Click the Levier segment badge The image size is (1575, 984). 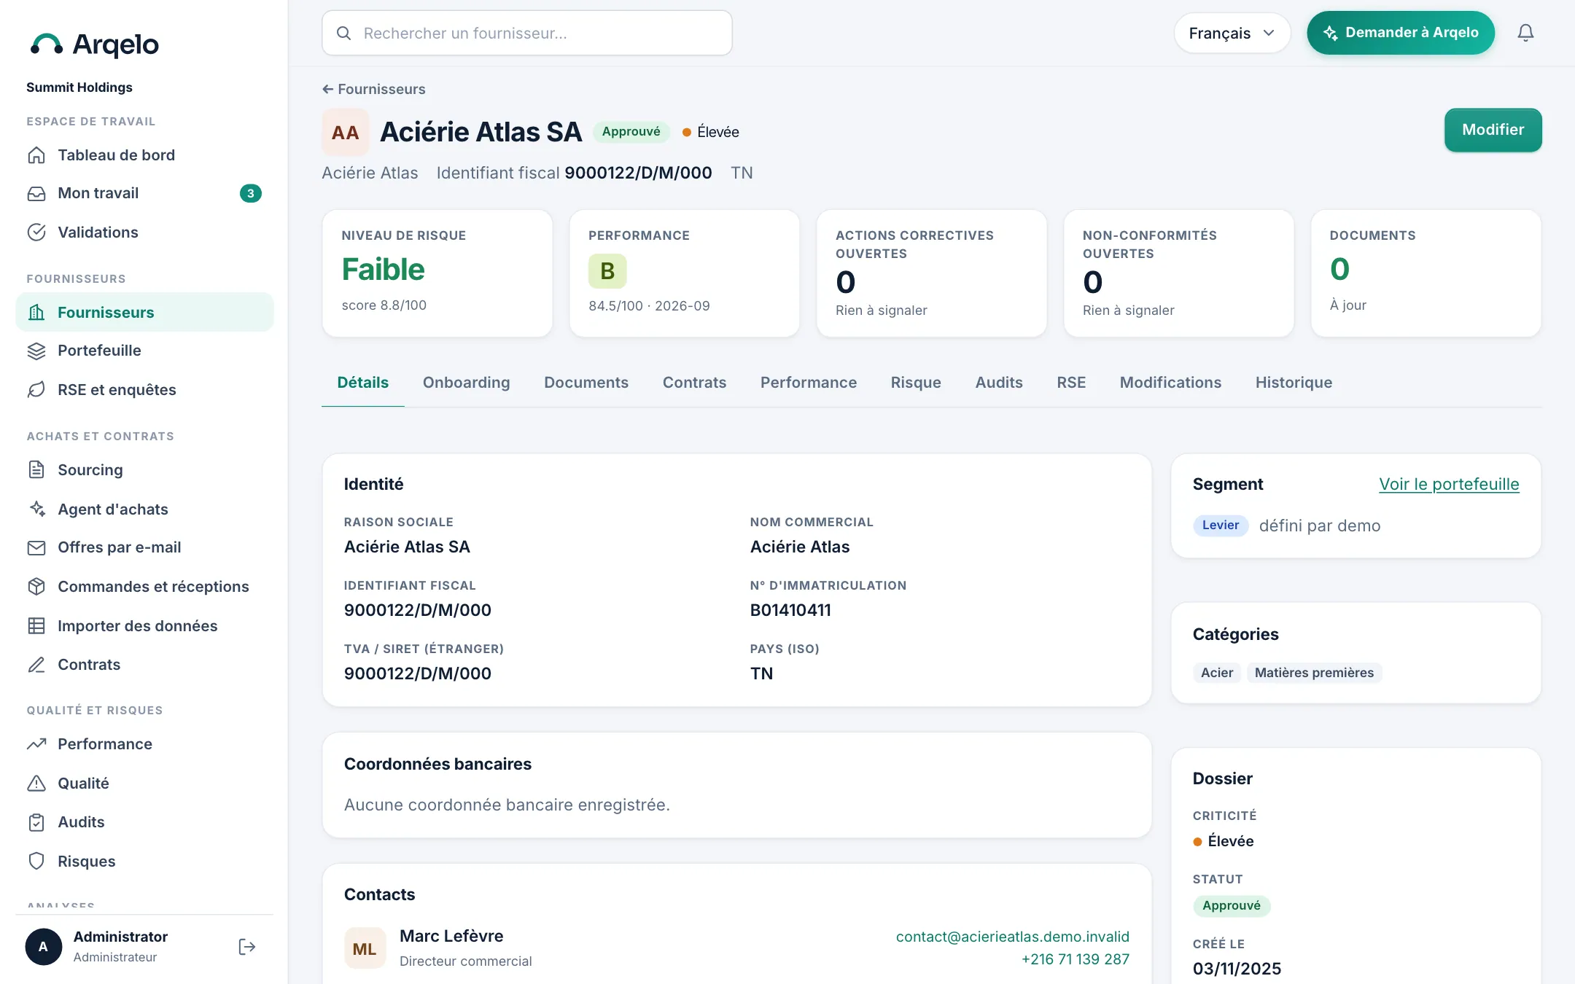click(x=1221, y=526)
